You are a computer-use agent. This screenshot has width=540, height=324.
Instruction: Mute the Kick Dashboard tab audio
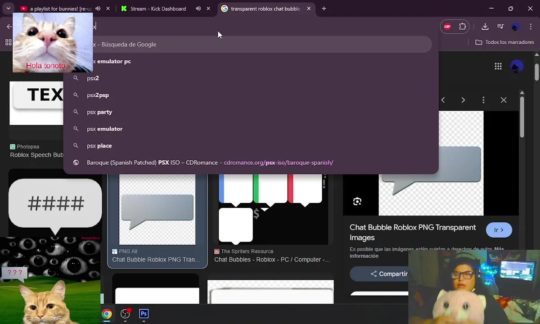pyautogui.click(x=198, y=9)
